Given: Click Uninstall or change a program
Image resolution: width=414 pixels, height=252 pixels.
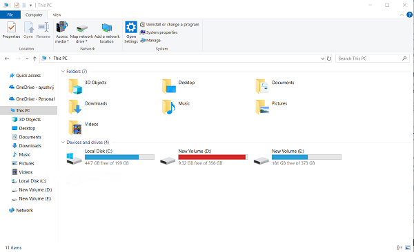Looking at the screenshot, I should [170, 25].
